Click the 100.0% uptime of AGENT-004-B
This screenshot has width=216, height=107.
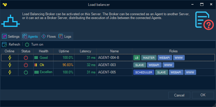click(68, 58)
